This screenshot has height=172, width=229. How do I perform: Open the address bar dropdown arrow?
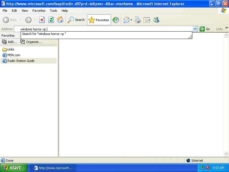195,29
